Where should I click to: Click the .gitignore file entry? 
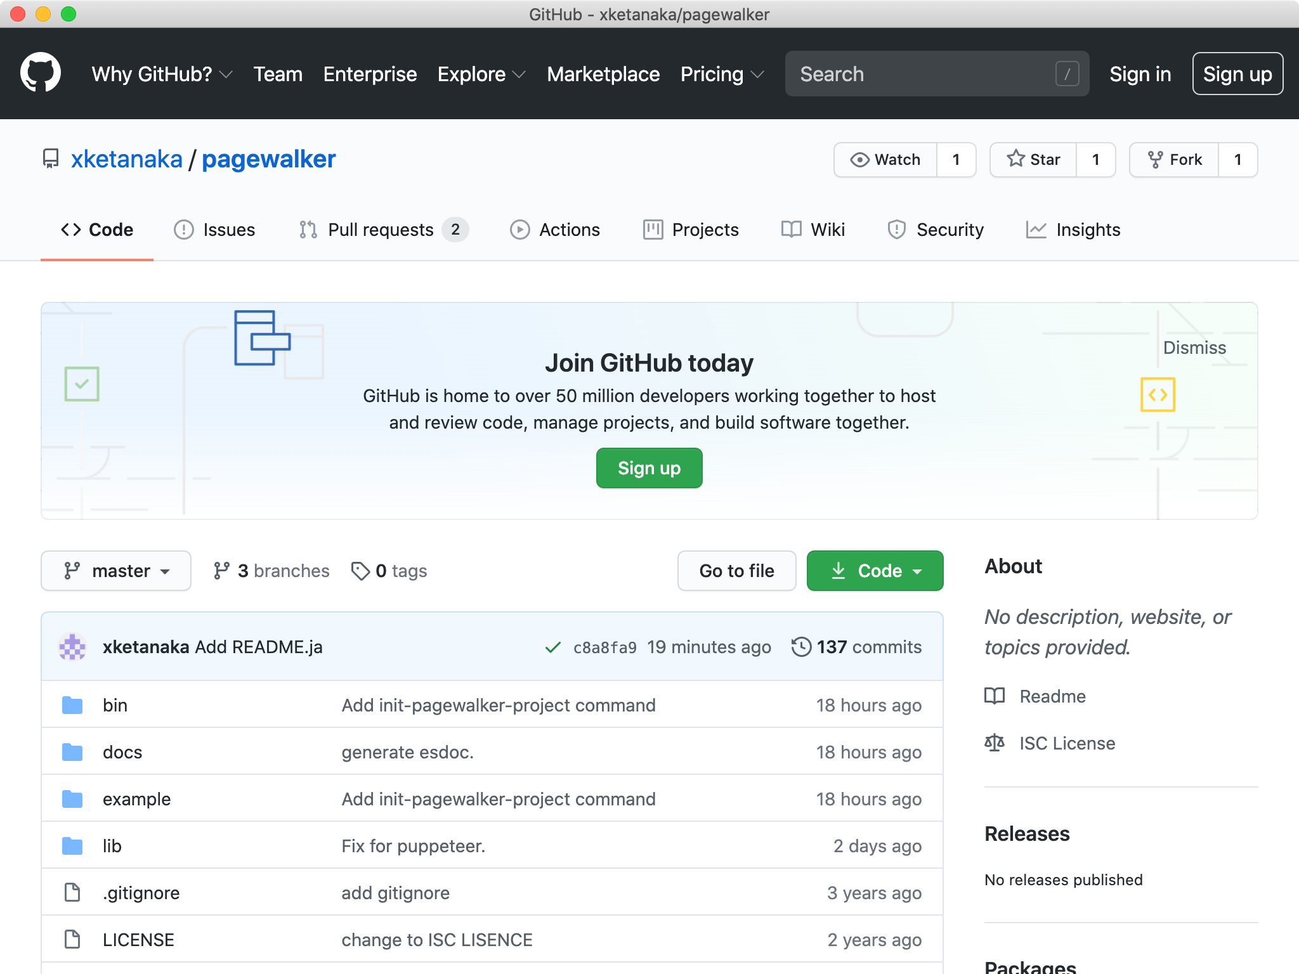click(x=141, y=893)
